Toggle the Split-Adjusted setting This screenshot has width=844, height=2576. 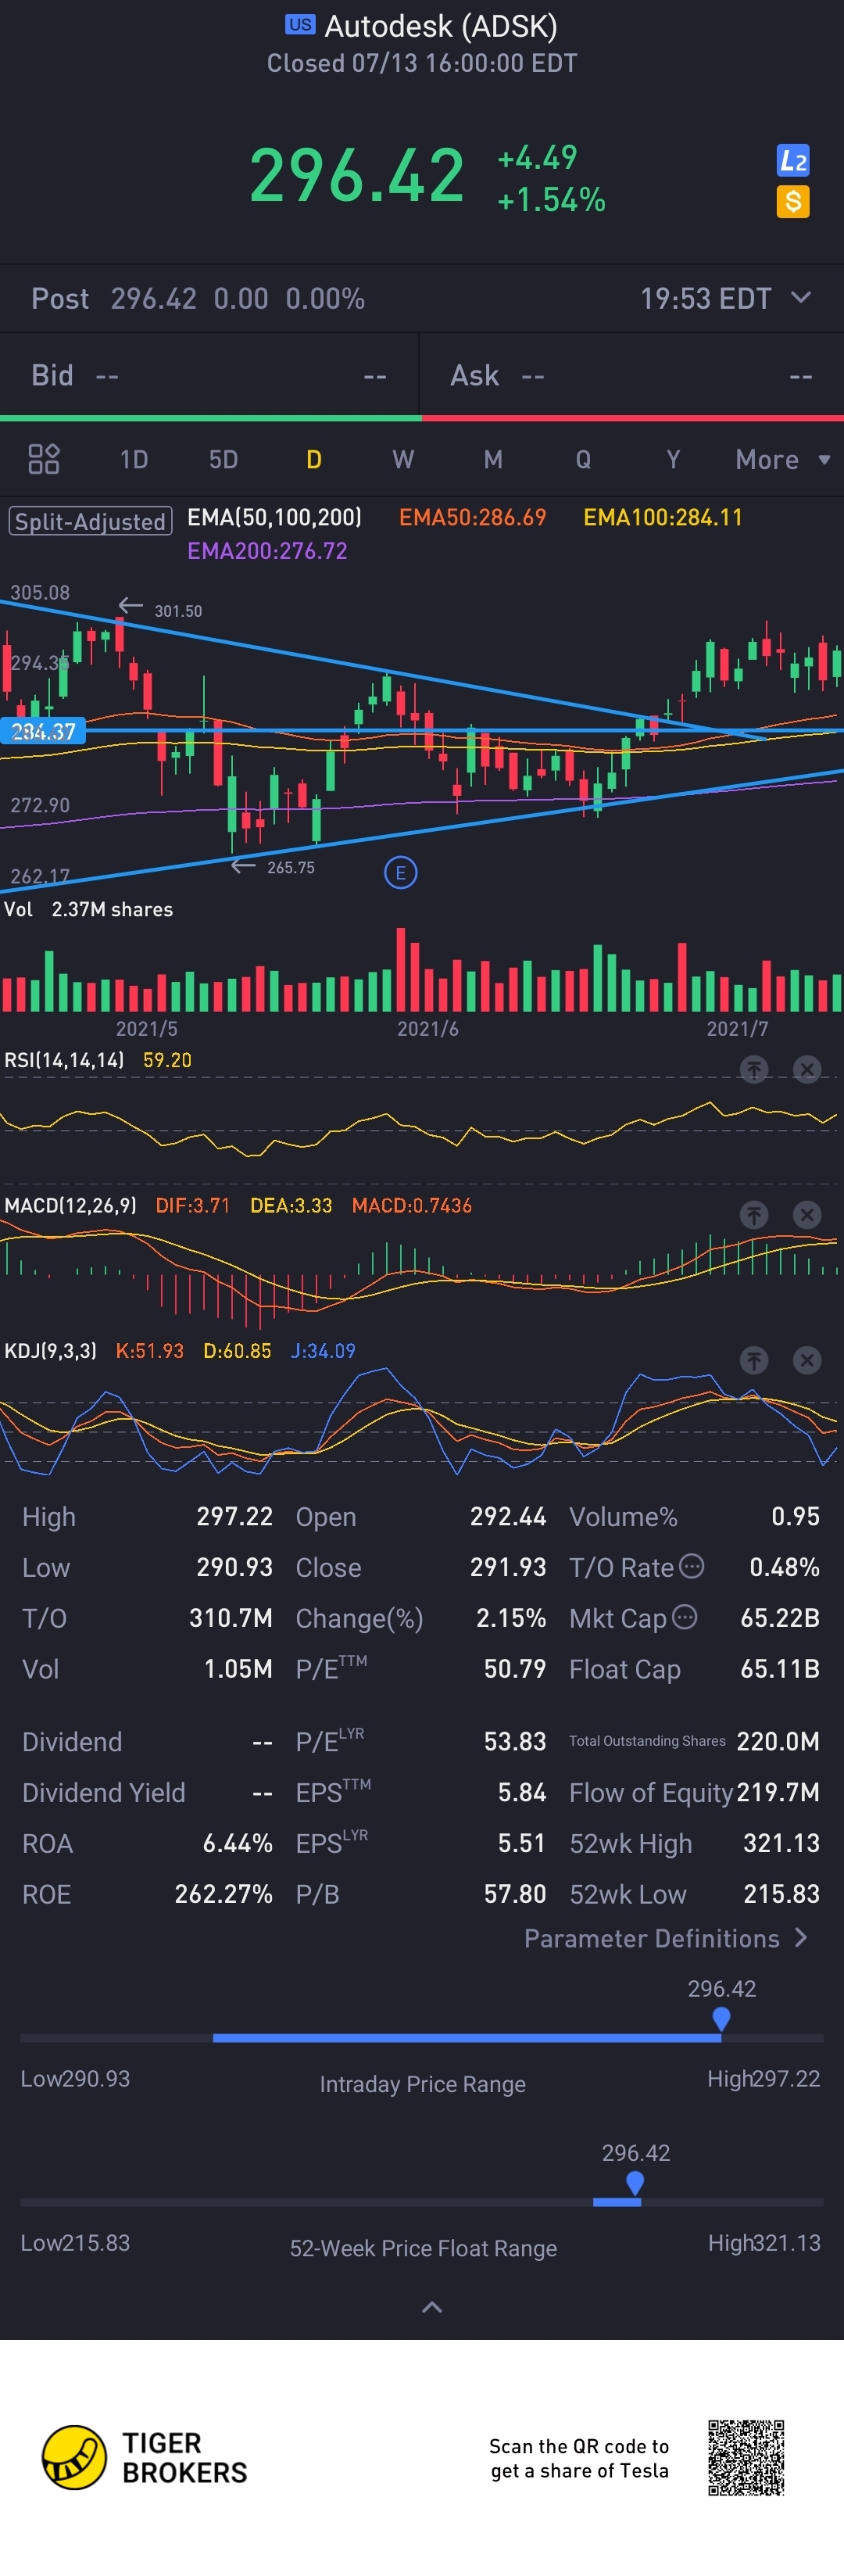pyautogui.click(x=90, y=521)
